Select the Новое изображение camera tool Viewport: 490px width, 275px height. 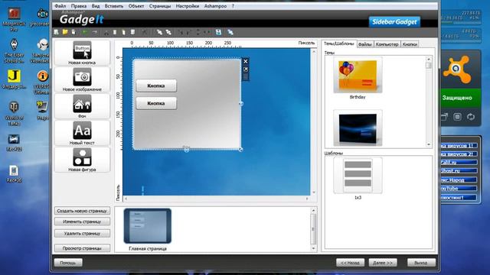(x=82, y=79)
